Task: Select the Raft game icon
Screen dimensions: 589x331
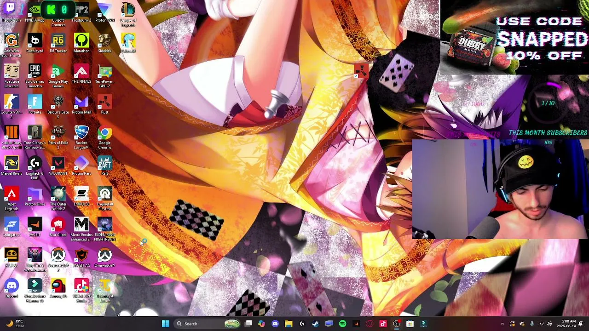Action: pyautogui.click(x=105, y=166)
